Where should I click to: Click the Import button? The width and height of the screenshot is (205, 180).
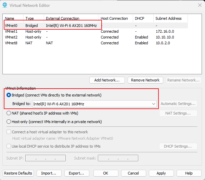coord(49,173)
